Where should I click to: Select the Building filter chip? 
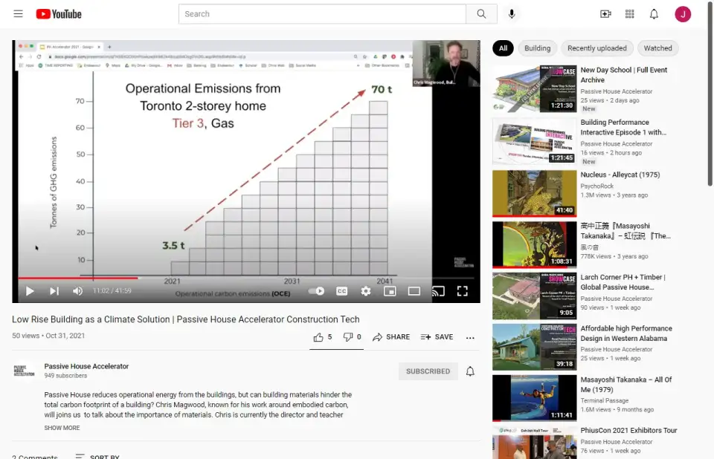537,48
